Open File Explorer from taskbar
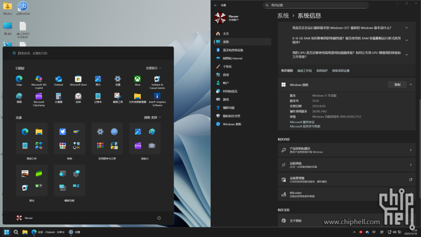The image size is (421, 237). [x=25, y=232]
